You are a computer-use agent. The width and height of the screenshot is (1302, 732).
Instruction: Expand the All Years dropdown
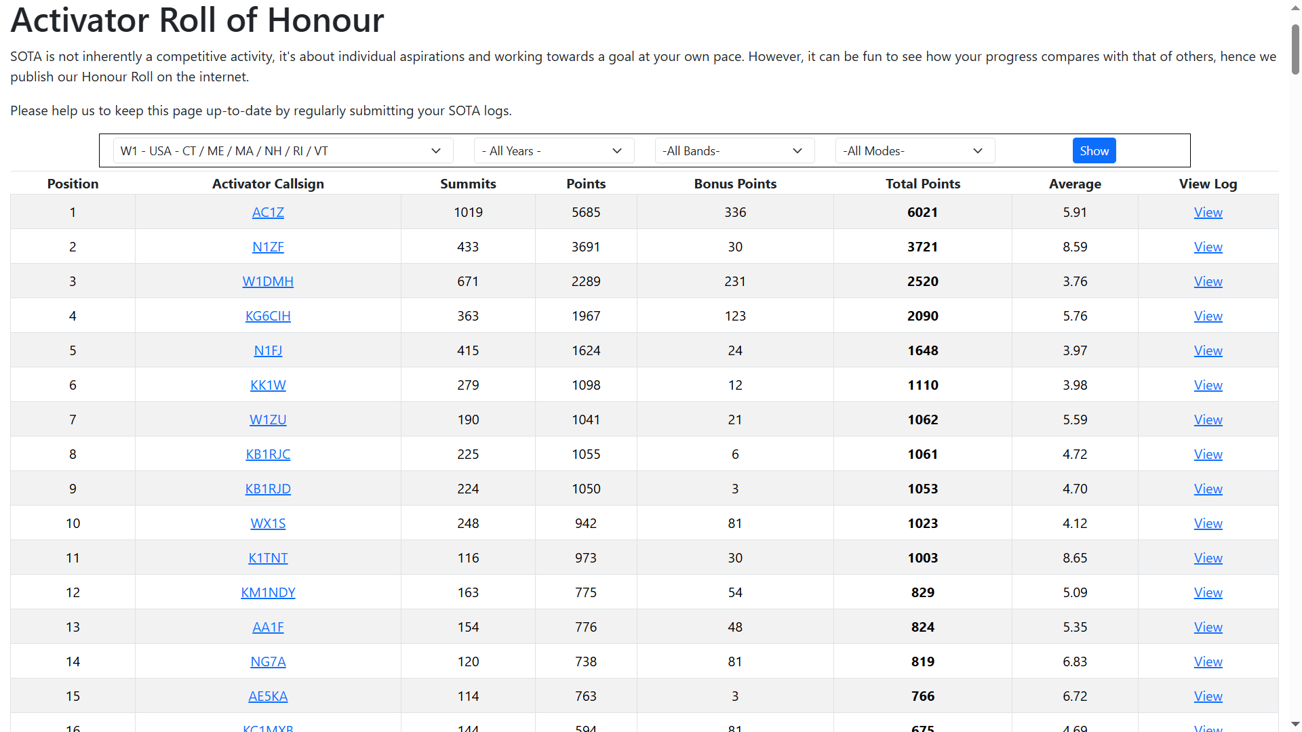coord(553,150)
